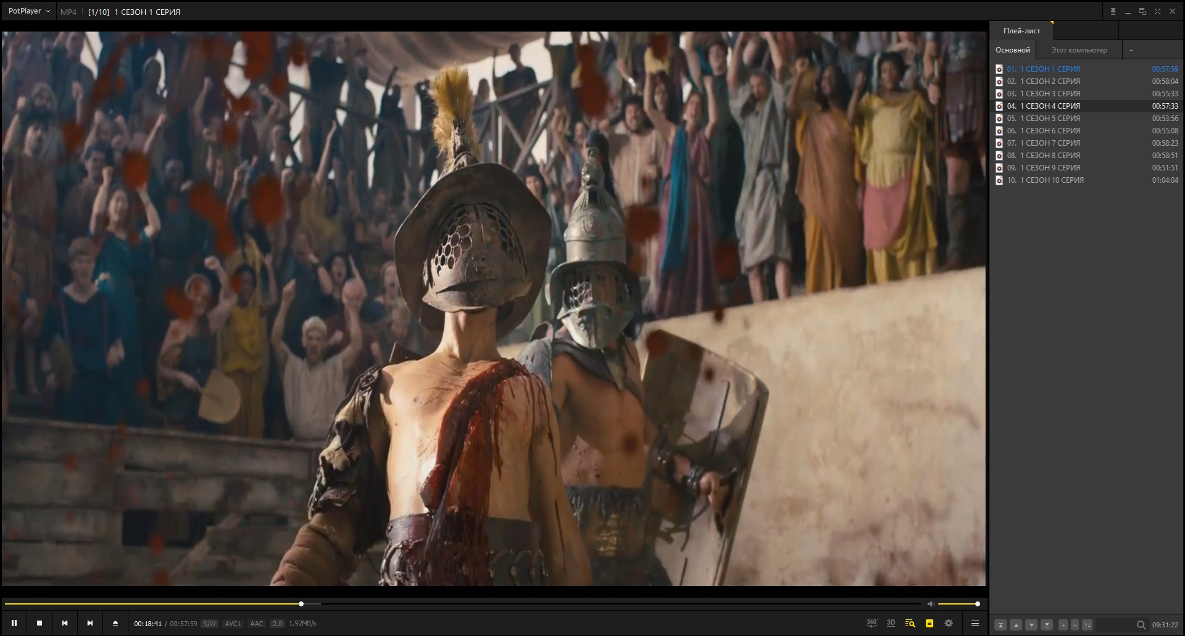
Task: Click the 00:18:41 elapsed time display
Action: point(148,624)
